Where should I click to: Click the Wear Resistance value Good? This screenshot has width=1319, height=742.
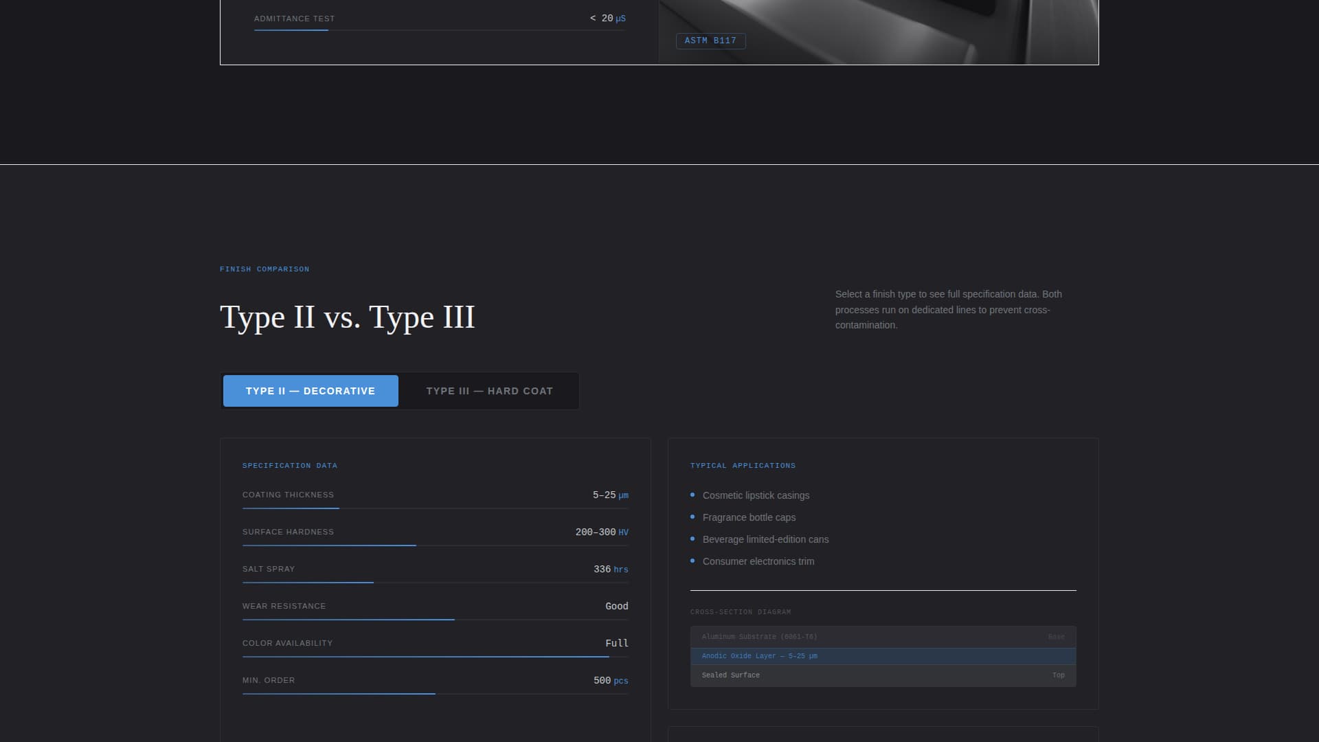[616, 606]
